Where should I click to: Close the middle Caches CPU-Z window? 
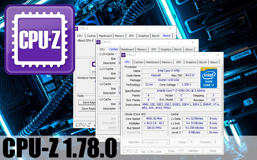click(193, 42)
